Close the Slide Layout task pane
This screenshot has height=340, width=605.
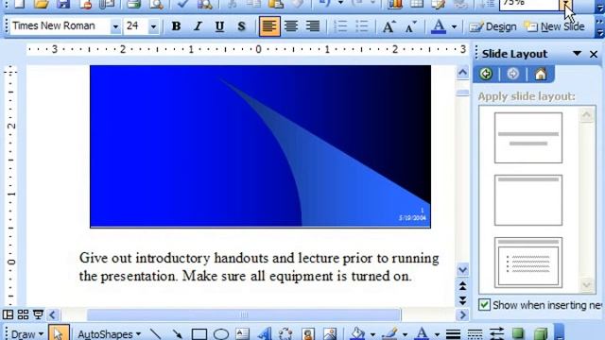(594, 54)
